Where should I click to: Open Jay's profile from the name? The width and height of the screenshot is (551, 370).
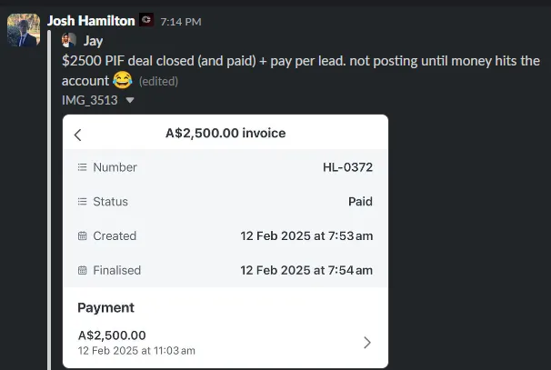coord(93,41)
